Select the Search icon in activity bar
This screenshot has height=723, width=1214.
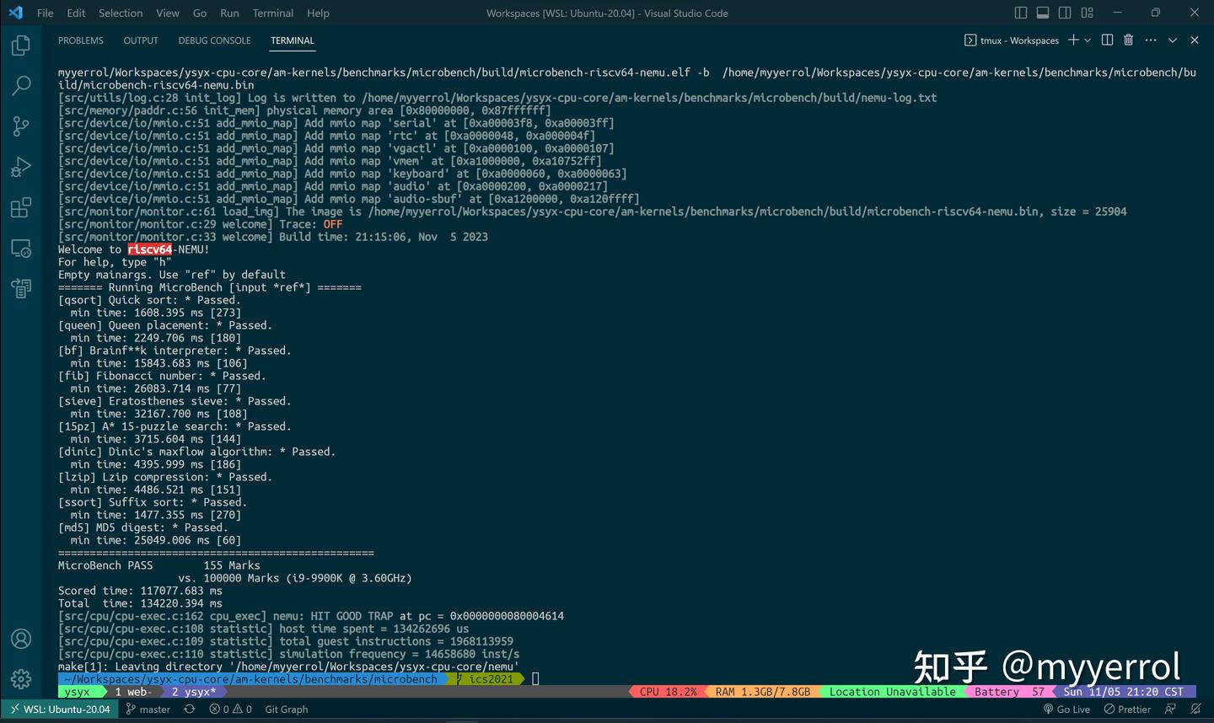click(21, 85)
